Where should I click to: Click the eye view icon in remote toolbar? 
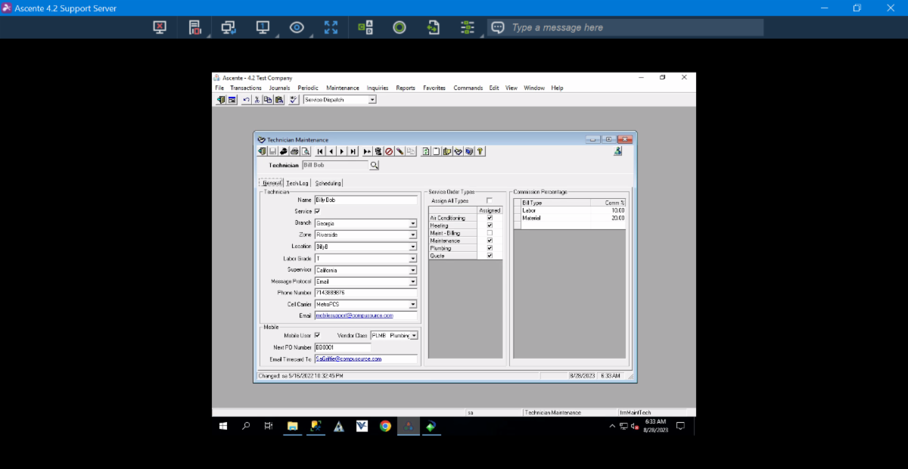pos(297,27)
